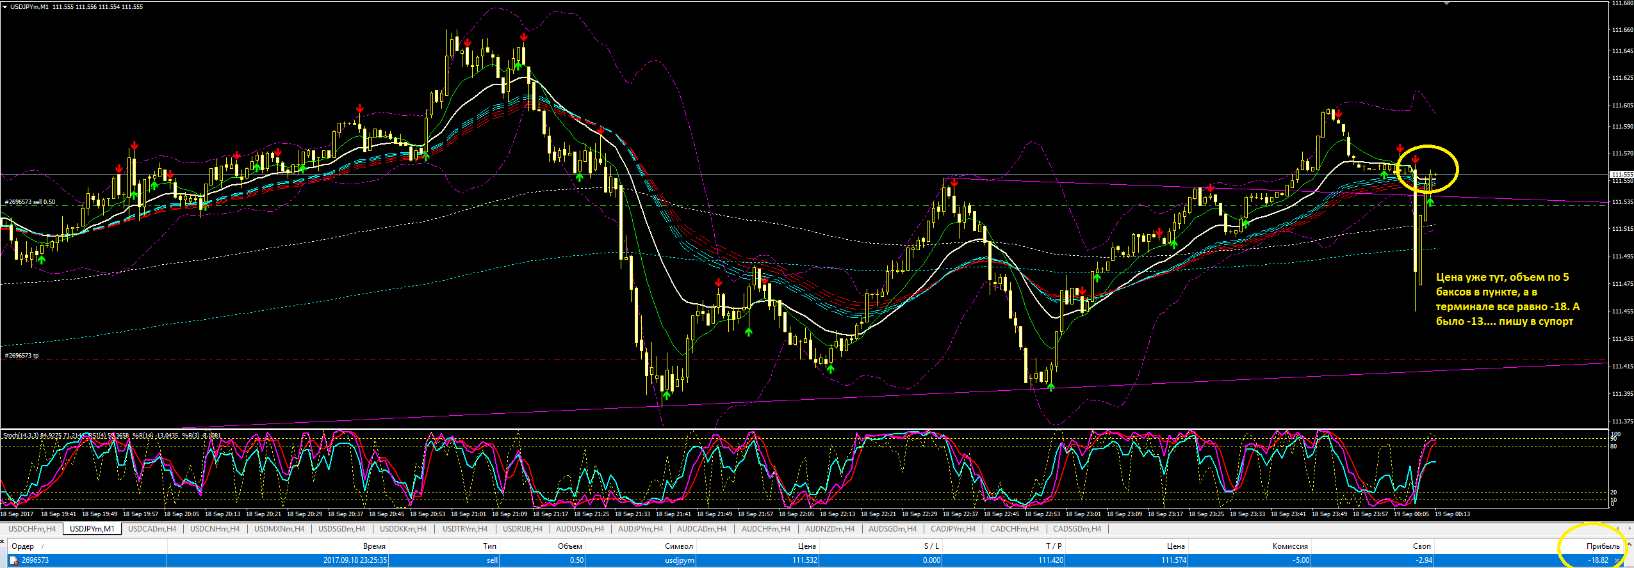Click the profit value -18.82
This screenshot has height=568, width=1634.
(1598, 560)
